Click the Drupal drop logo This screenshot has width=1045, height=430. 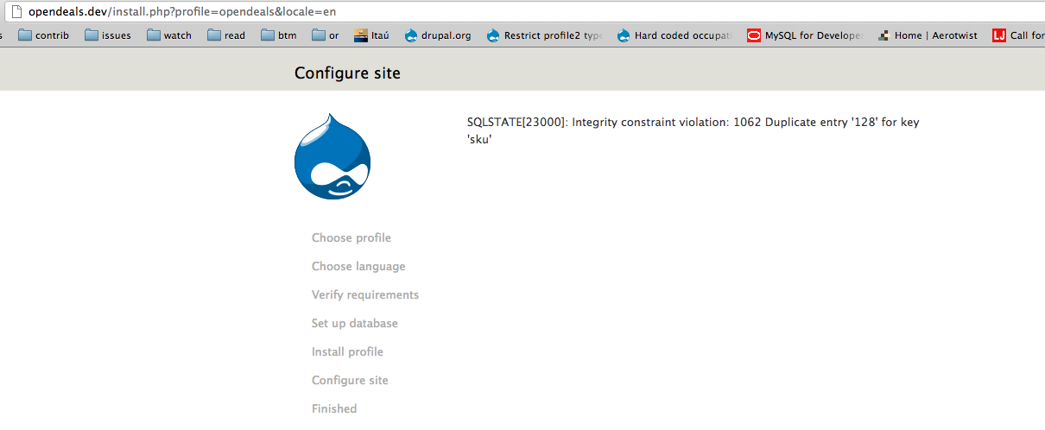pos(332,156)
